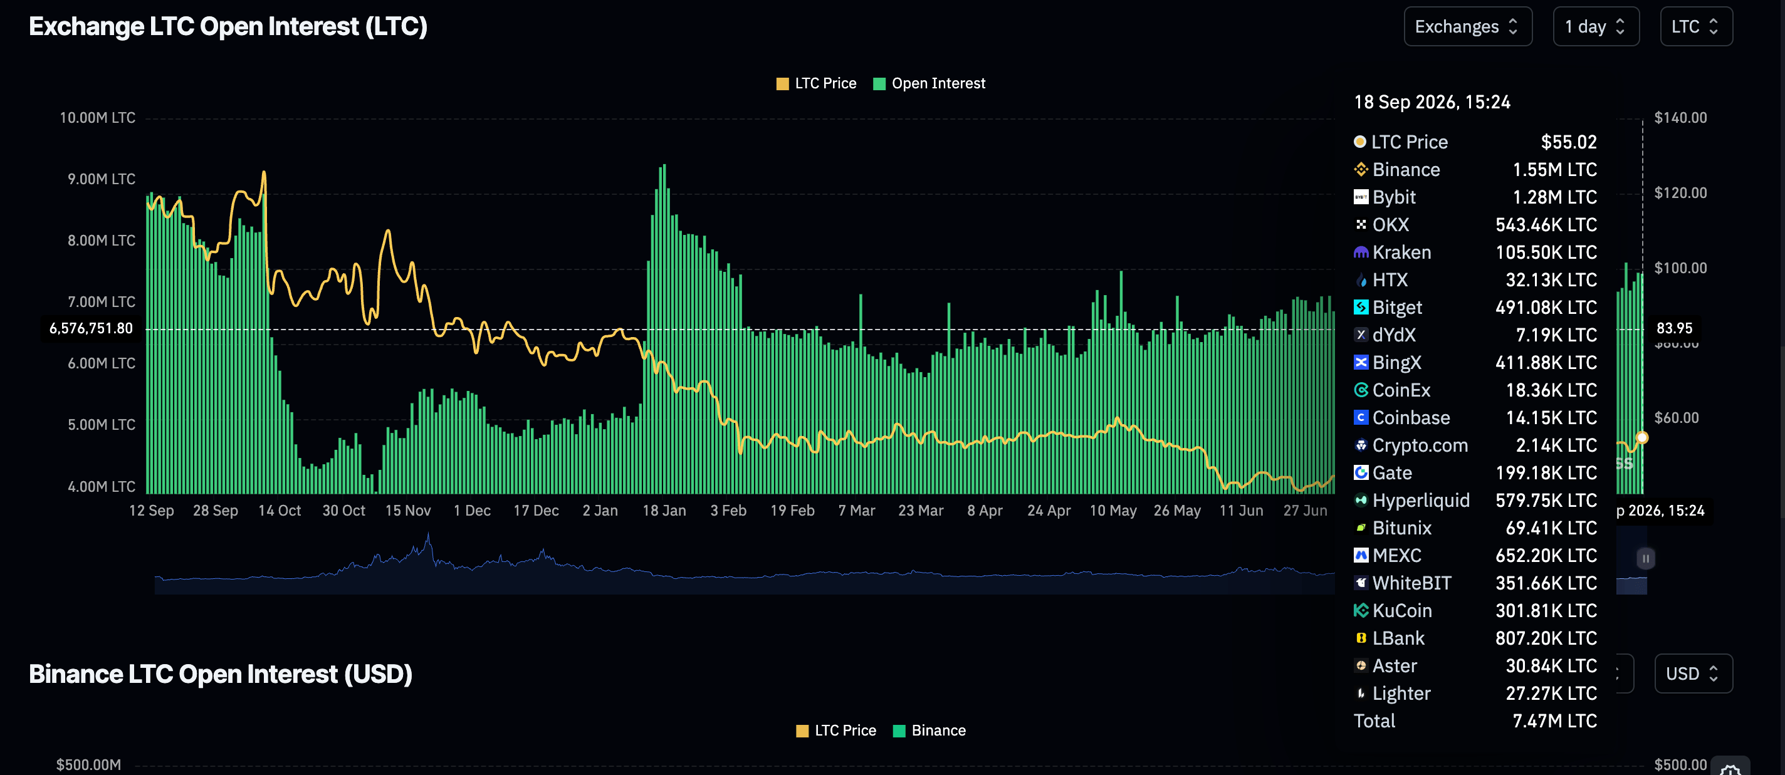
Task: Click LBank's 807.20K LTC value
Action: [x=1546, y=638]
